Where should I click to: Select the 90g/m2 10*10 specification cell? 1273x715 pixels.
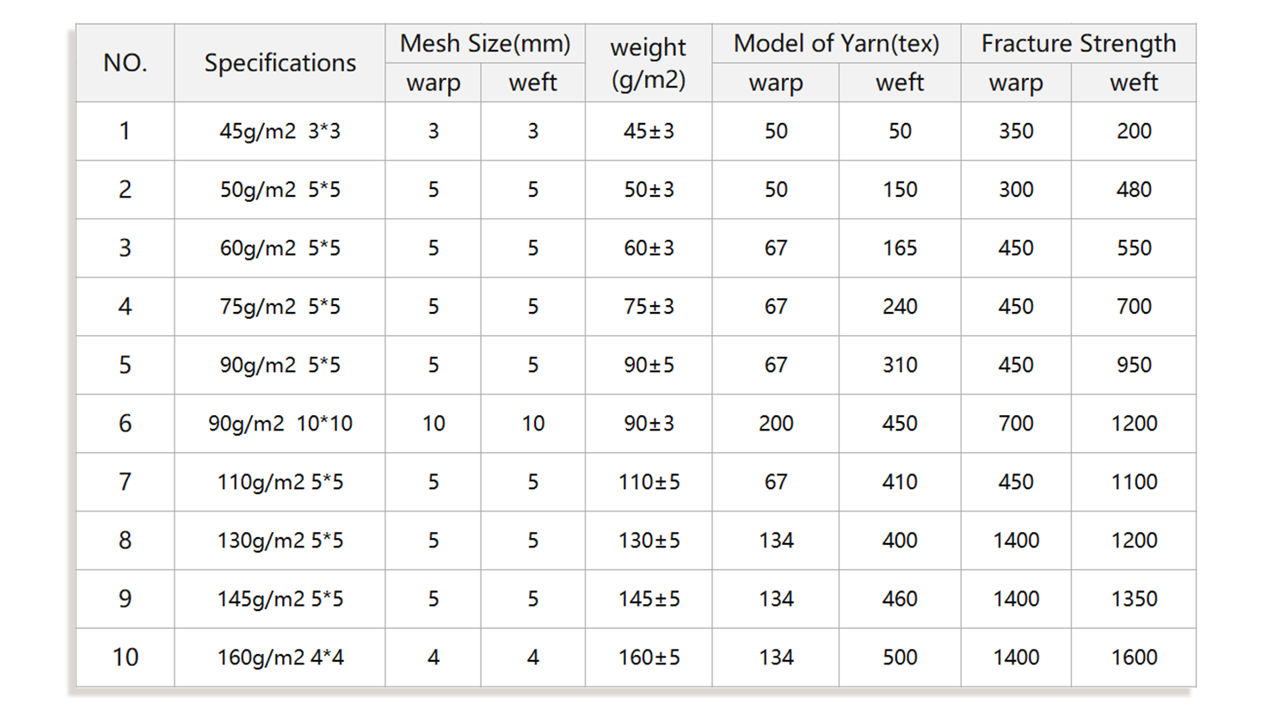pyautogui.click(x=280, y=424)
